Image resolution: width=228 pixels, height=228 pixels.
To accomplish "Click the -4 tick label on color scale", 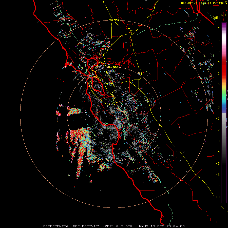I will [218, 152].
